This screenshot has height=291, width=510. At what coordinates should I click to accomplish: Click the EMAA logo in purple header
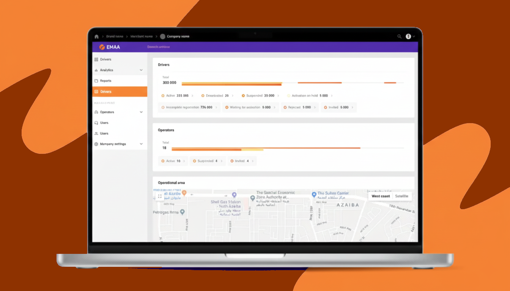110,47
